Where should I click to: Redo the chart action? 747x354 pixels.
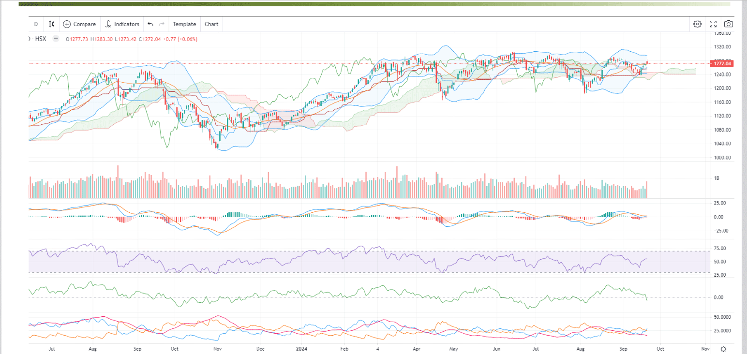pyautogui.click(x=162, y=24)
